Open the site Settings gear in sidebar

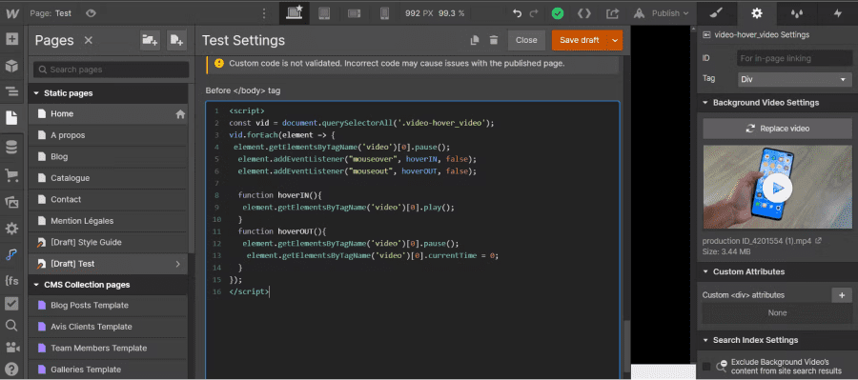(11, 228)
